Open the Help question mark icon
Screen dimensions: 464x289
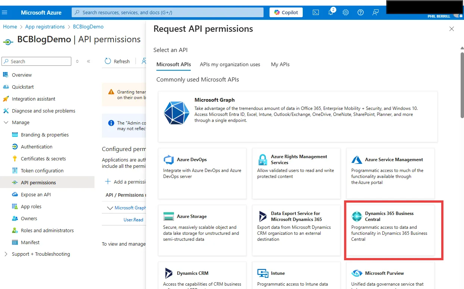pyautogui.click(x=361, y=12)
